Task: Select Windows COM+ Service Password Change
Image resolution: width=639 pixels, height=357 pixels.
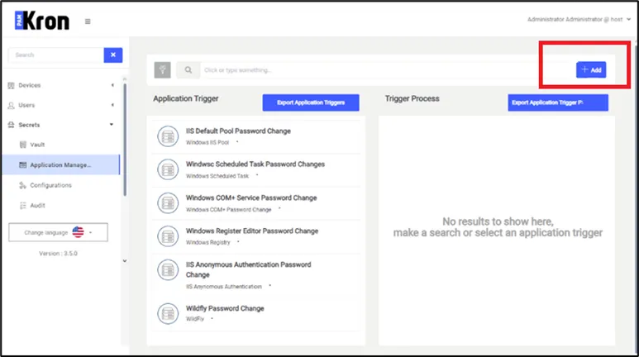Action: click(256, 203)
